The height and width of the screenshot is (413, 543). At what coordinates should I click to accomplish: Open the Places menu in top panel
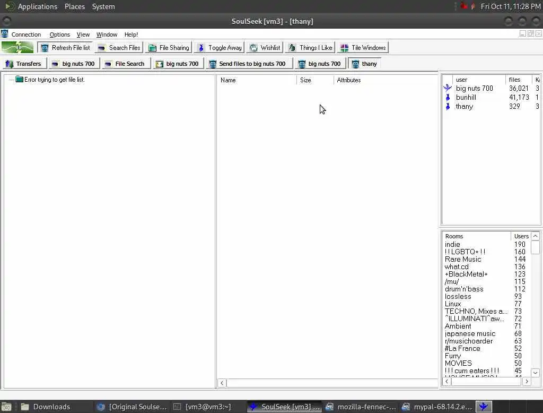(74, 6)
